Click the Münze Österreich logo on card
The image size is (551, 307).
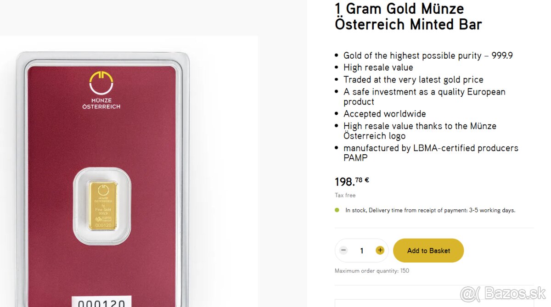[101, 90]
